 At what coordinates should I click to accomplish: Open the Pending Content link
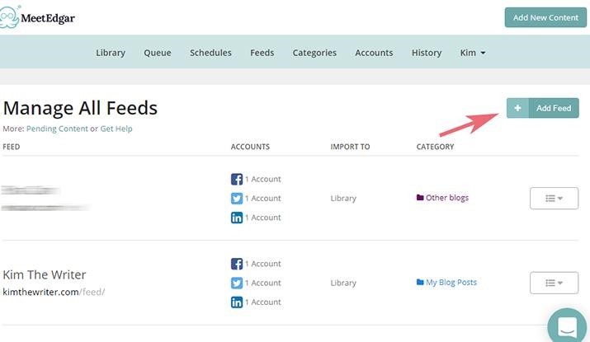click(57, 129)
